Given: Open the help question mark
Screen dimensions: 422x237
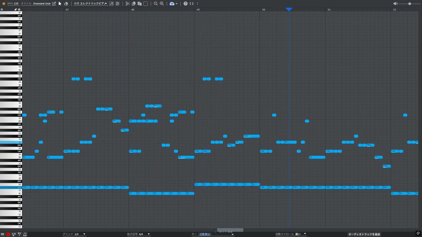Looking at the screenshot, I should point(186,4).
